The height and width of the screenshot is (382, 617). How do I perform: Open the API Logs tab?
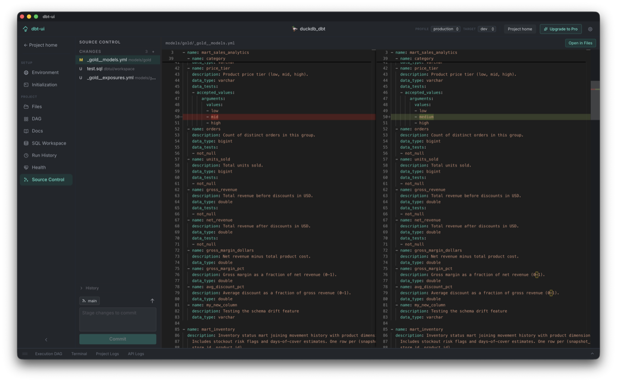136,354
